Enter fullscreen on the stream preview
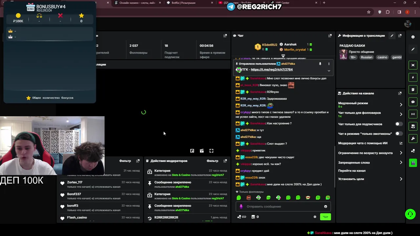420x236 pixels. click(x=211, y=151)
